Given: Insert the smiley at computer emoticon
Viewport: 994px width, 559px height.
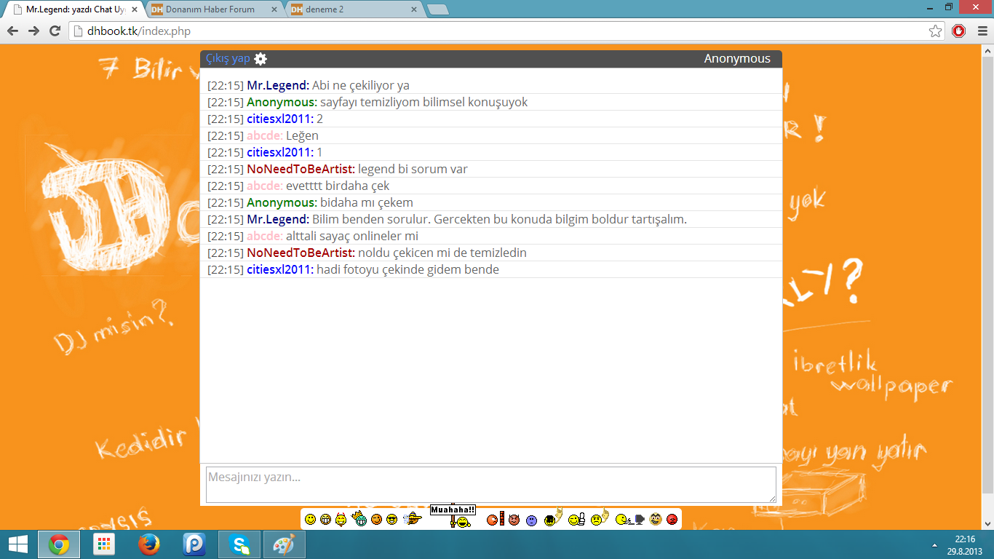Looking at the screenshot, I should pos(630,520).
